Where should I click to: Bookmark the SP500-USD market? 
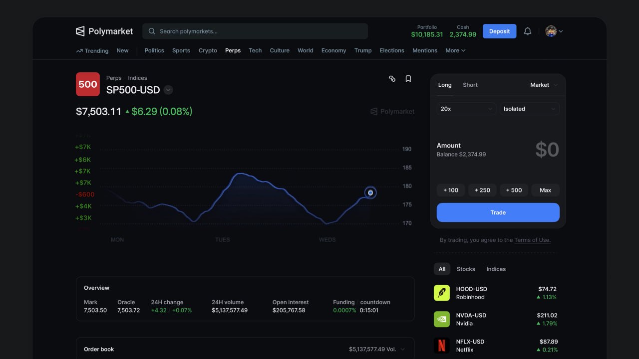tap(408, 79)
